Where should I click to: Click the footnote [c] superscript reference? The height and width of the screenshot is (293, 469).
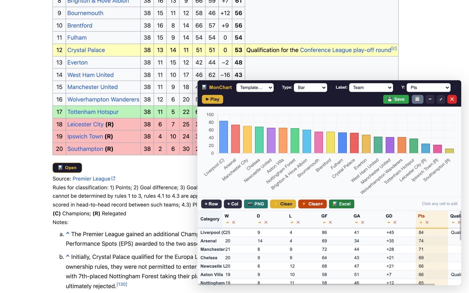click(x=394, y=48)
